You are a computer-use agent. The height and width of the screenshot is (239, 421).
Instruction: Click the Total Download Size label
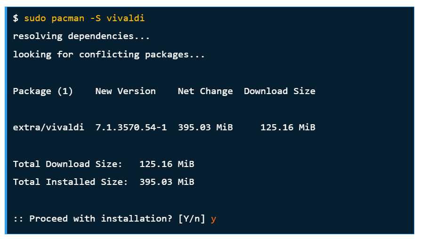pyautogui.click(x=67, y=164)
